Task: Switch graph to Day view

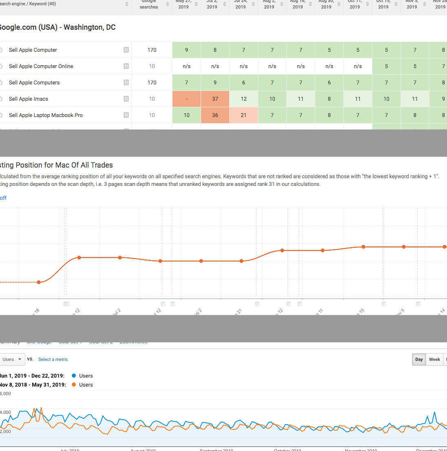Action: tap(419, 359)
